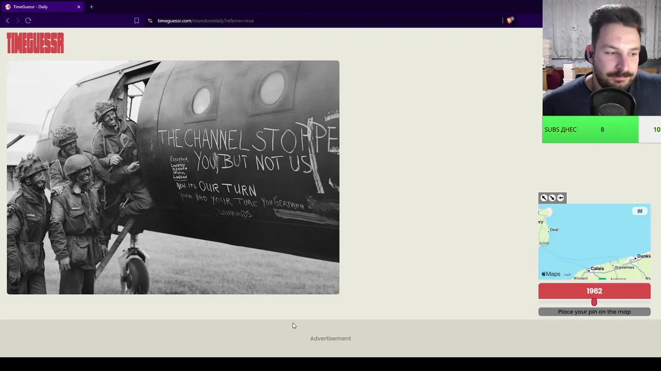
Task: Bookmark this page
Action: pyautogui.click(x=136, y=21)
